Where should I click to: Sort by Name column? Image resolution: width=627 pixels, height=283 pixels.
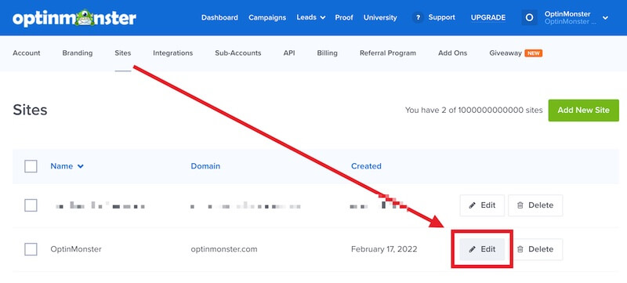67,166
